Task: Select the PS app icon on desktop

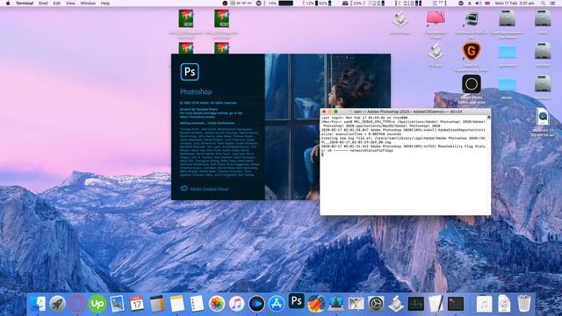Action: coord(436,52)
